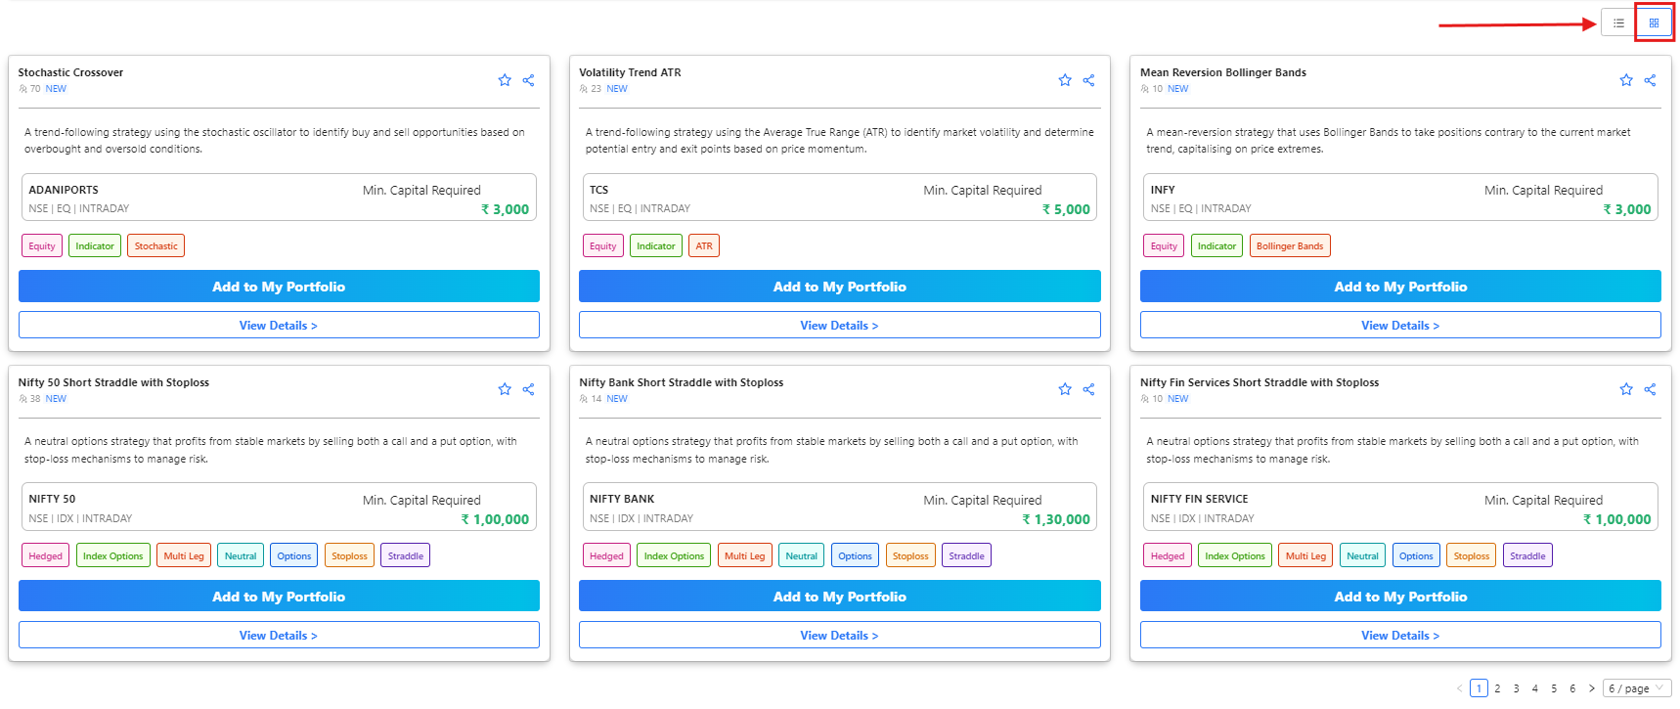Image resolution: width=1680 pixels, height=709 pixels.
Task: Switch to grid view layout
Action: tap(1654, 22)
